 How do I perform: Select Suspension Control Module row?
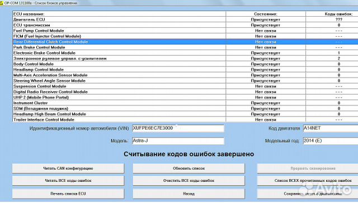coord(185,86)
